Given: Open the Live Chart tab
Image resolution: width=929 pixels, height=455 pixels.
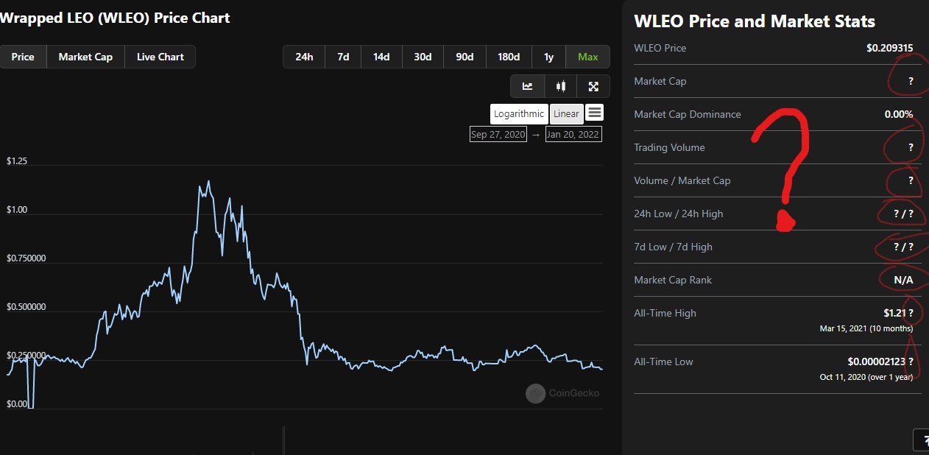Looking at the screenshot, I should (160, 57).
